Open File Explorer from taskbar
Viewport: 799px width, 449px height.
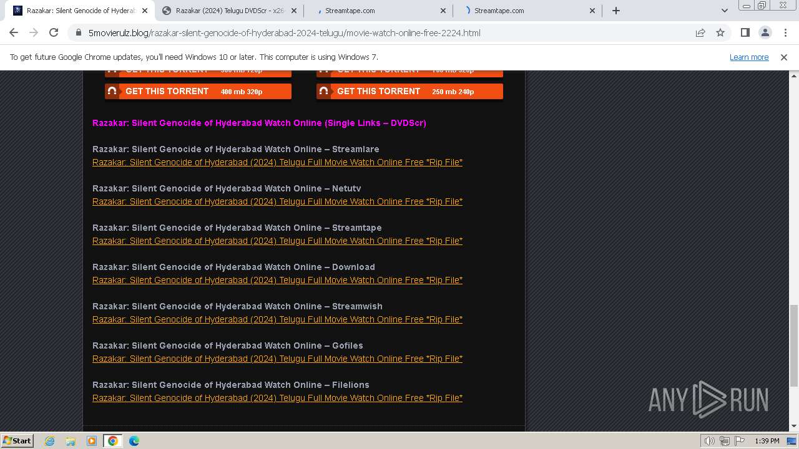pos(71,441)
